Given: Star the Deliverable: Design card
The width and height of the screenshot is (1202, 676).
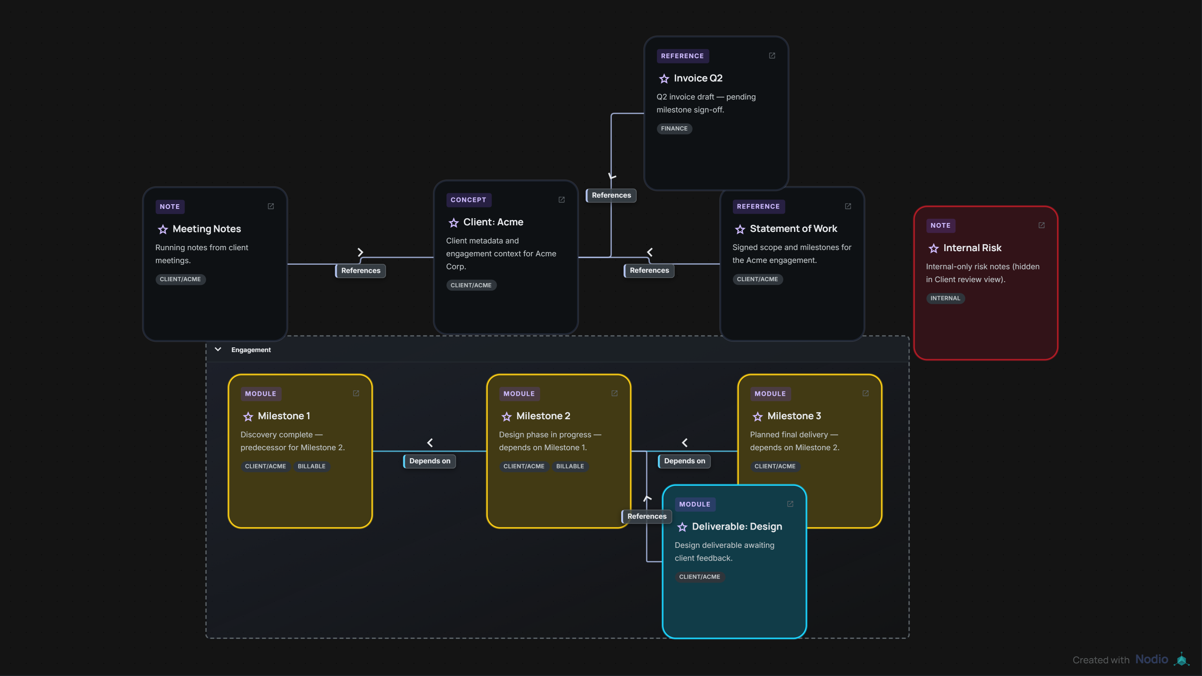Looking at the screenshot, I should click(x=682, y=527).
